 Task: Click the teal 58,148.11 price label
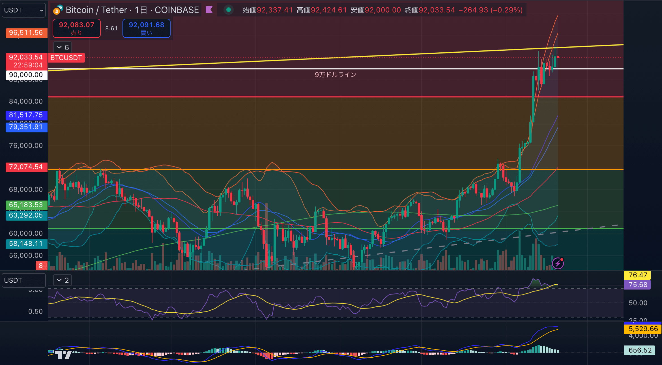(x=26, y=244)
